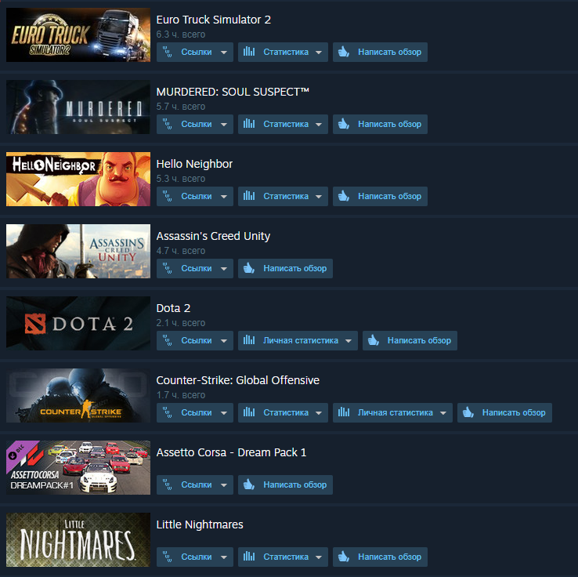This screenshot has height=577, width=578.
Task: Click statistics bar icon for Little Nightmares
Action: point(249,557)
